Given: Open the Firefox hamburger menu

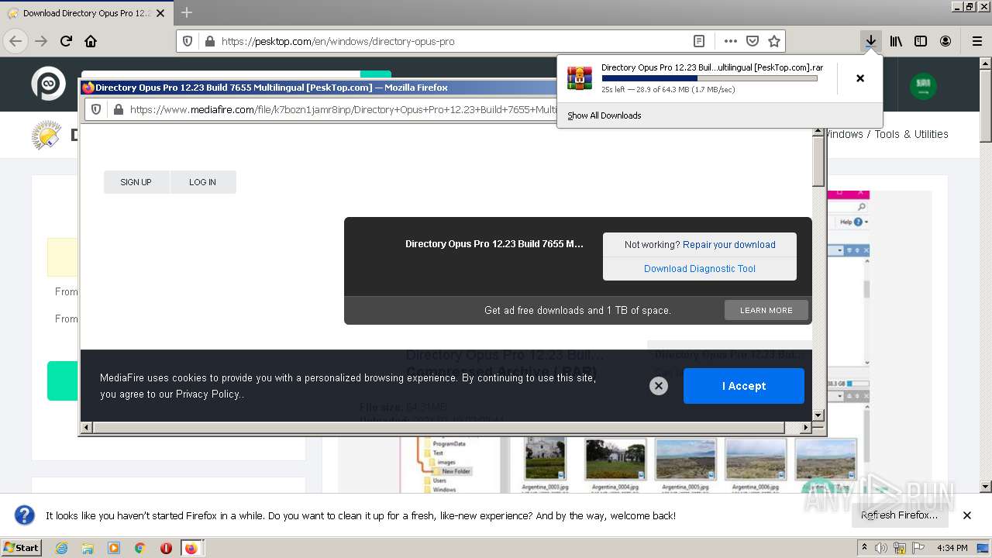Looking at the screenshot, I should coord(976,41).
